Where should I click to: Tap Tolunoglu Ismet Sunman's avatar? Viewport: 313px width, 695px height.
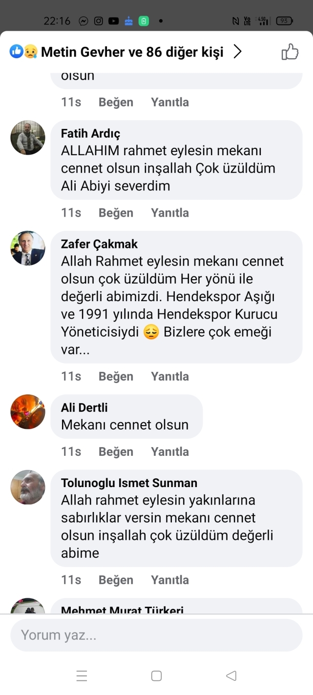point(28,487)
